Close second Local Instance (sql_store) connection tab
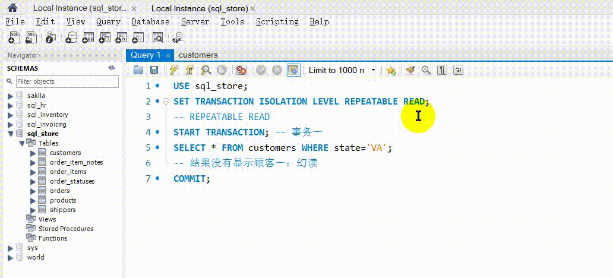The image size is (613, 278). (x=252, y=8)
